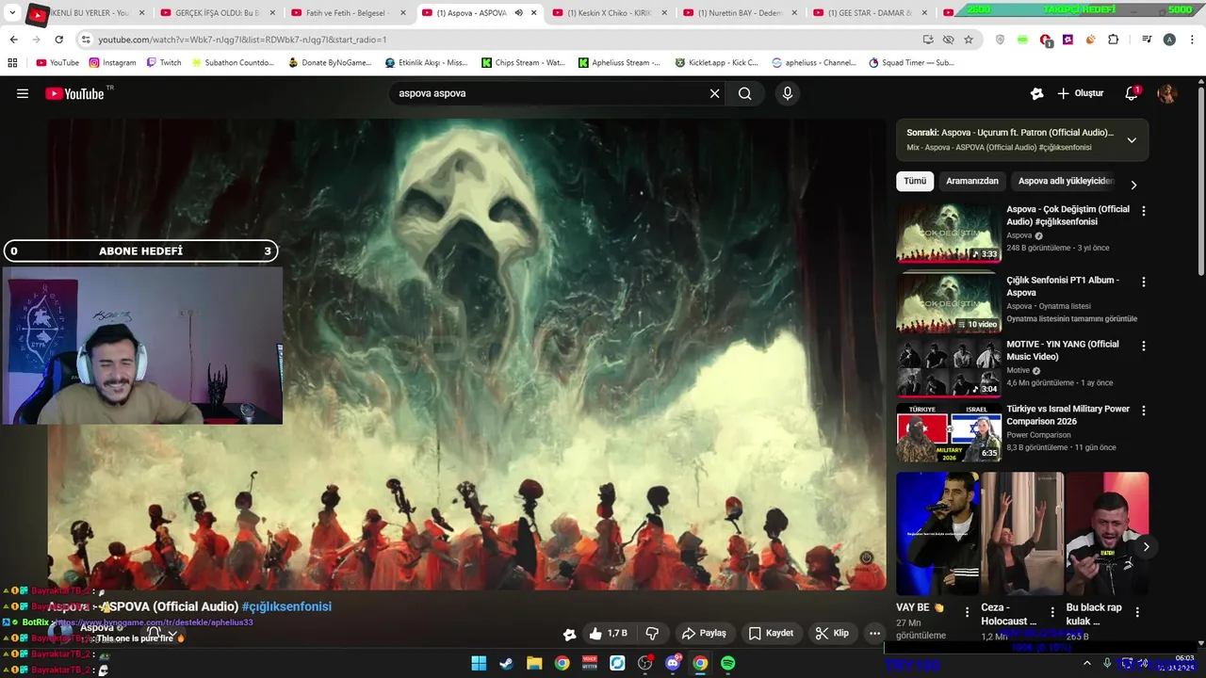Save video with Kaydet button
Image resolution: width=1206 pixels, height=678 pixels.
771,634
